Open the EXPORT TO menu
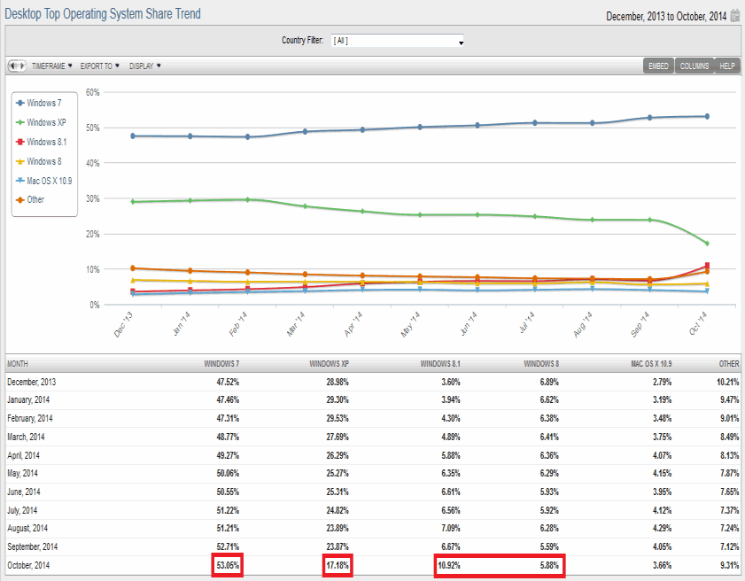 [x=100, y=66]
